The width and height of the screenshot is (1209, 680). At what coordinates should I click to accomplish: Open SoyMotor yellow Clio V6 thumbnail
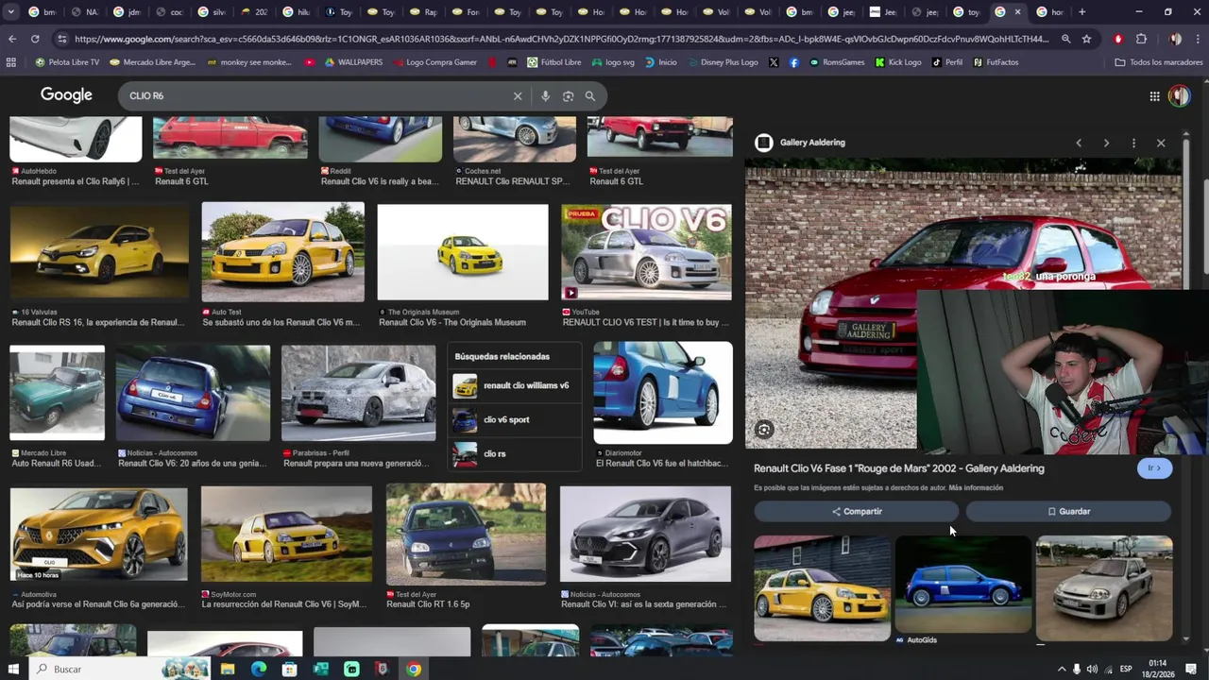click(286, 535)
